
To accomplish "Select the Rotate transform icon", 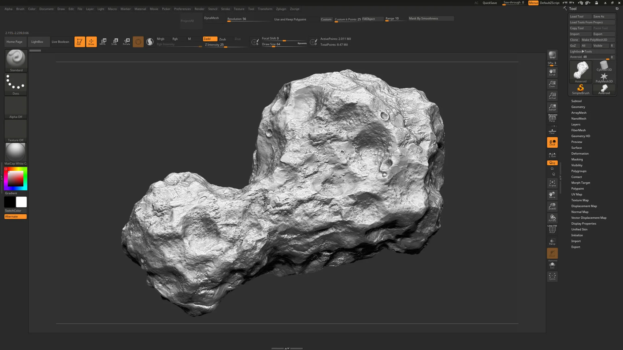I will point(126,42).
